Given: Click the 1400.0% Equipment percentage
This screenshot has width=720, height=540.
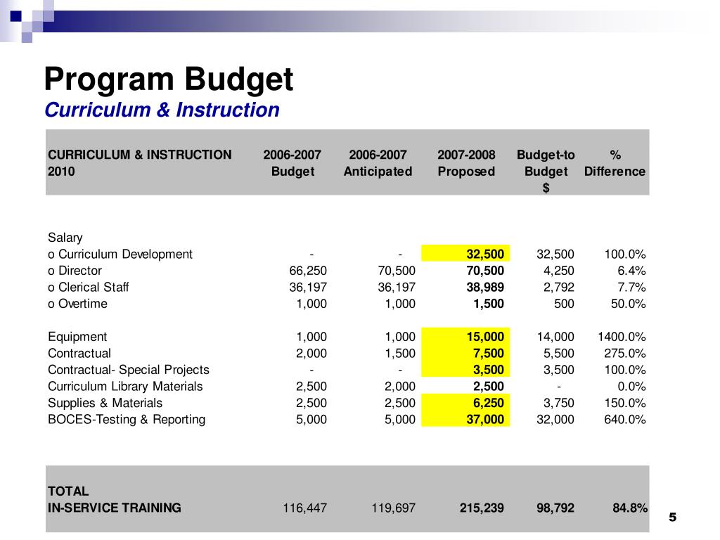Looking at the screenshot, I should [x=622, y=337].
